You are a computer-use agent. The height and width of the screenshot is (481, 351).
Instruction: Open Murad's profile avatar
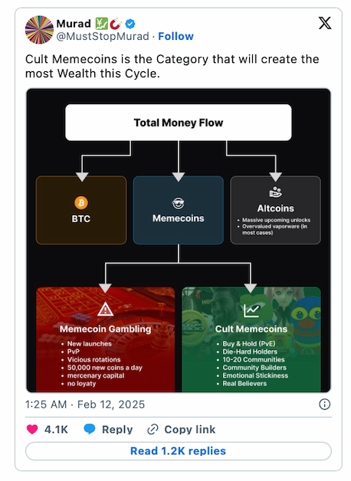coord(39,30)
